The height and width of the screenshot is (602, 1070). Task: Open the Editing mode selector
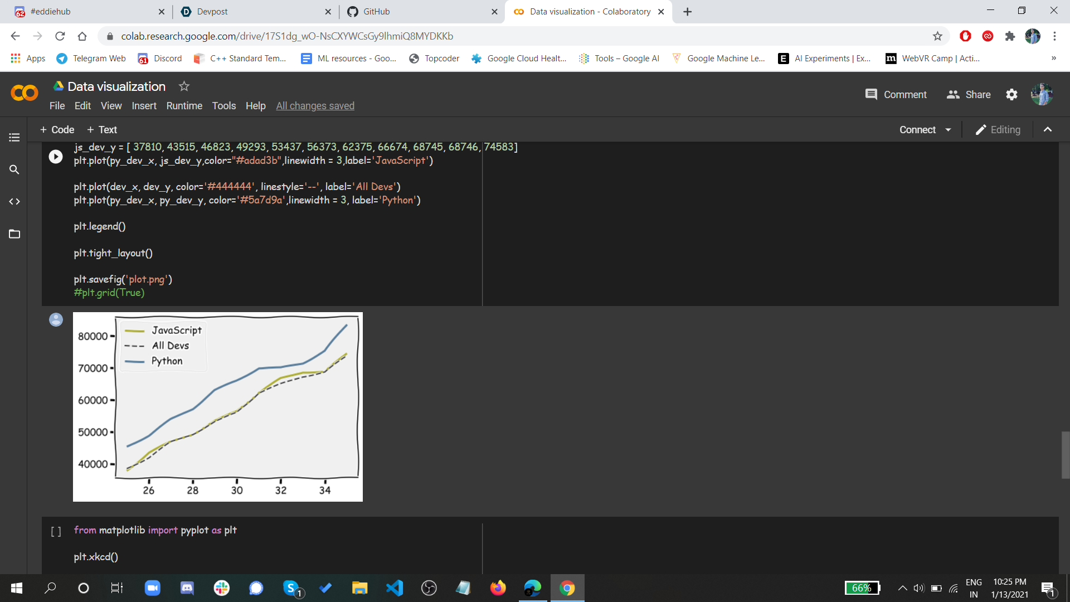click(998, 130)
